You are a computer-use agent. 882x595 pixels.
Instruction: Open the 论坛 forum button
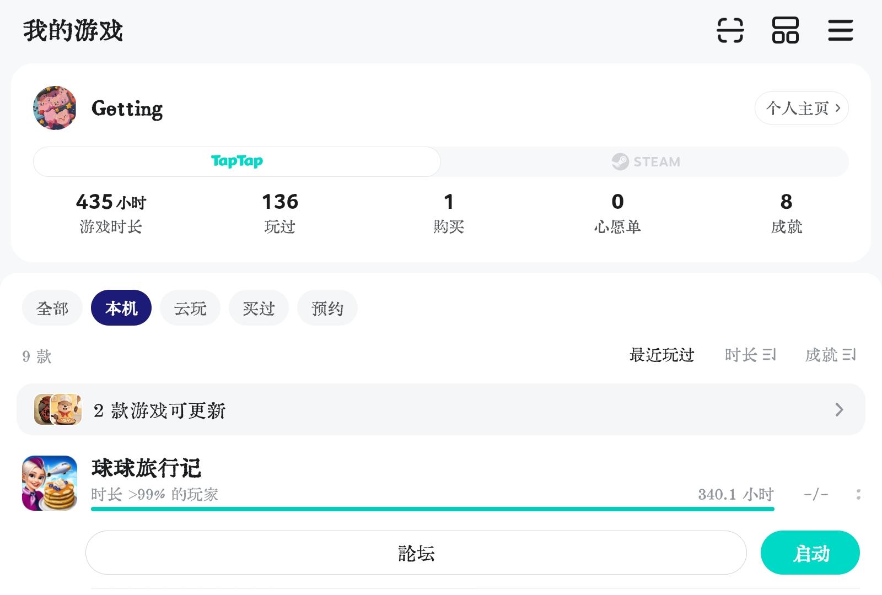pyautogui.click(x=416, y=553)
